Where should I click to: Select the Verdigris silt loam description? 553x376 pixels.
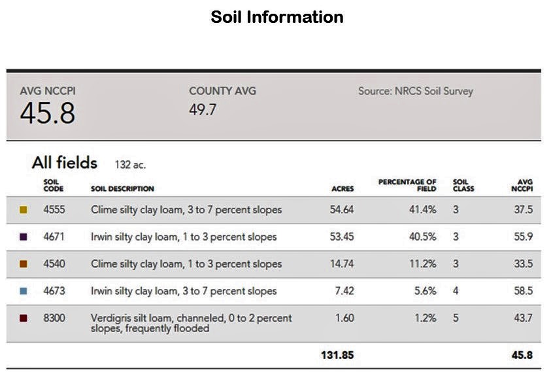coord(191,323)
